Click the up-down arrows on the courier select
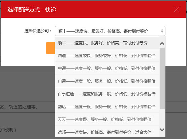 pos(162,31)
